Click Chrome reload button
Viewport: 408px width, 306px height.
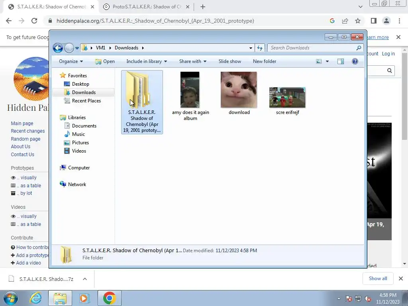pos(34,21)
